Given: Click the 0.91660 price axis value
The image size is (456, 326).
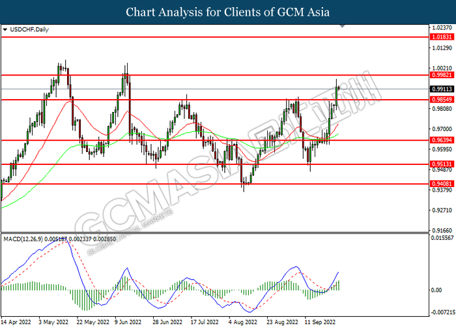Looking at the screenshot, I should [442, 230].
